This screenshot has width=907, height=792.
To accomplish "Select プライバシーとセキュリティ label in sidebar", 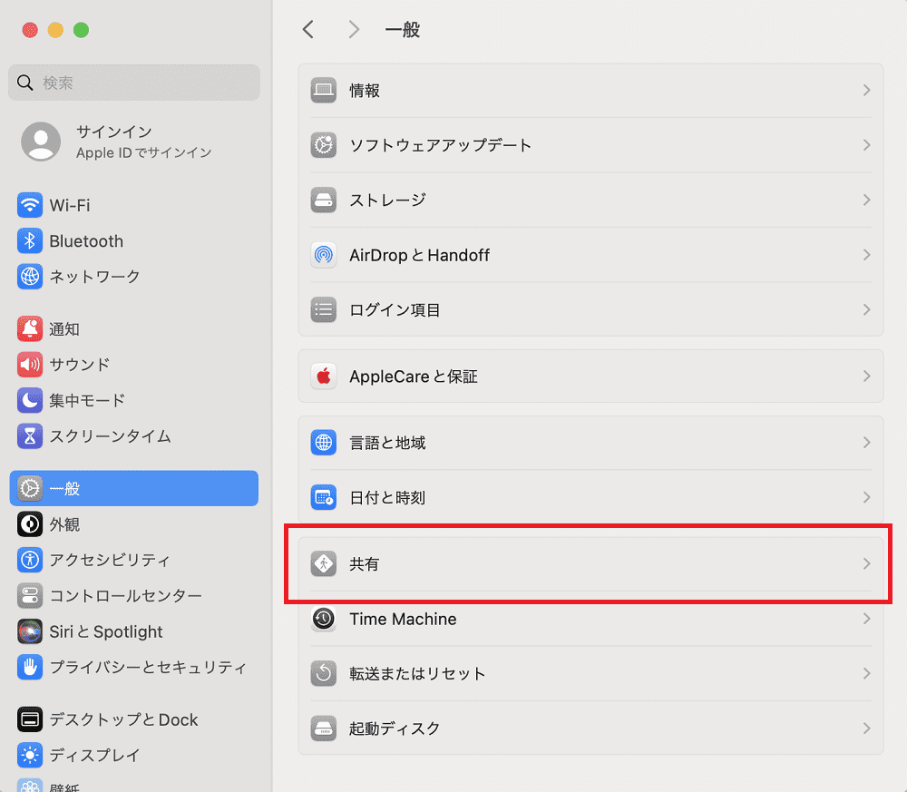I will [x=148, y=667].
